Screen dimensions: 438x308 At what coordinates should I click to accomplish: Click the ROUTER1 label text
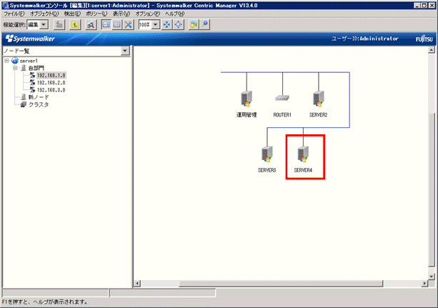282,115
